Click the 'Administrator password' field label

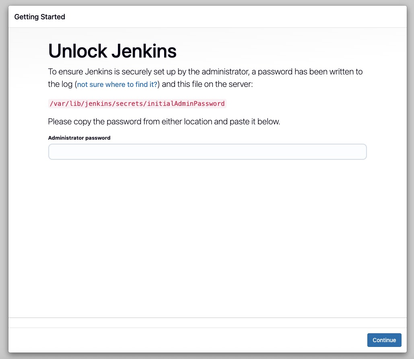pyautogui.click(x=79, y=138)
